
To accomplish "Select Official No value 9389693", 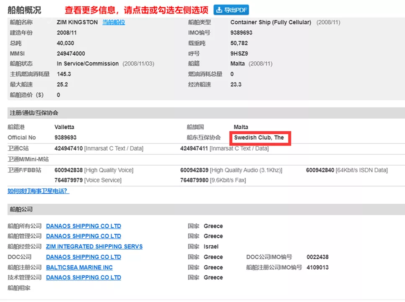I will (65, 138).
